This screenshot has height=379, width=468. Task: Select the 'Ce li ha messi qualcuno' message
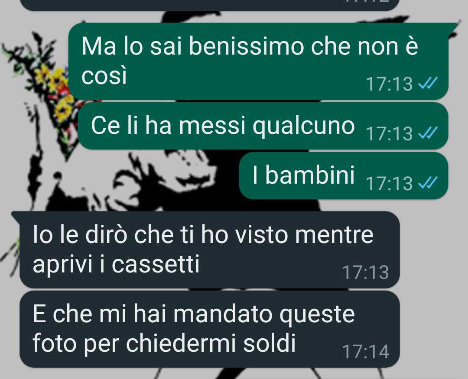[263, 126]
